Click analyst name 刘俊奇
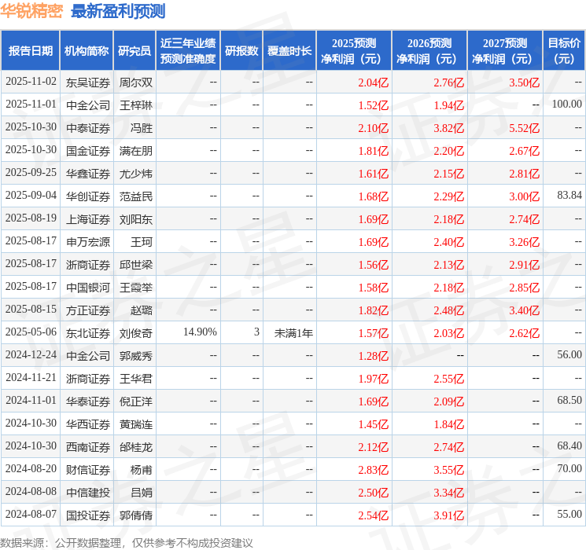 coord(136,333)
